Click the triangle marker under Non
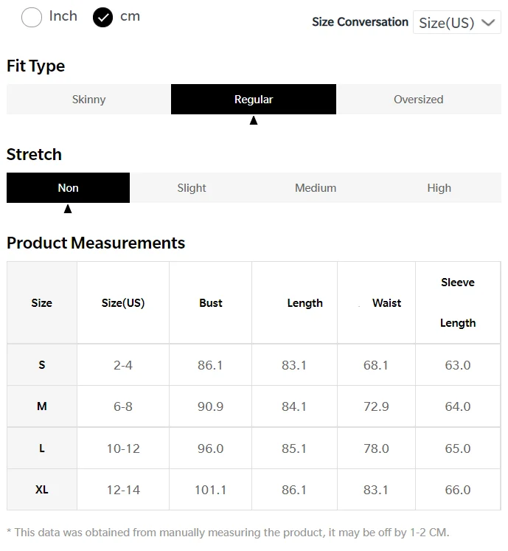The height and width of the screenshot is (551, 508). (68, 209)
